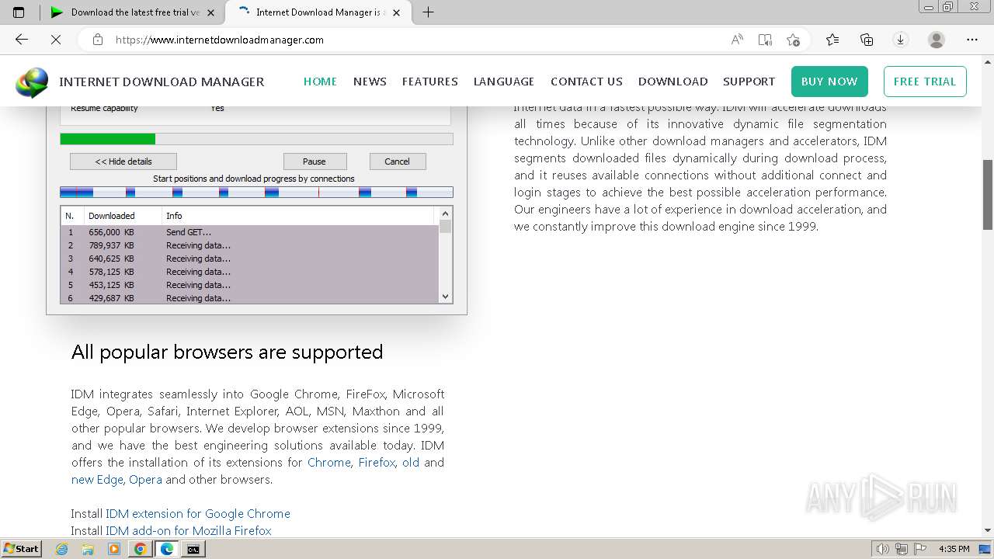Select connection row 2 with 789,937 KB
Screen dimensions: 994x559
pos(250,245)
